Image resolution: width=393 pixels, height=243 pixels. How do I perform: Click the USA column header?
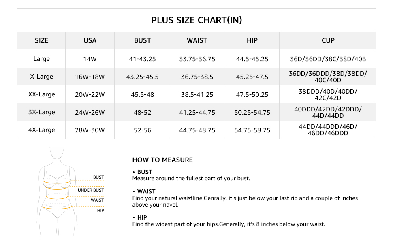tap(90, 40)
